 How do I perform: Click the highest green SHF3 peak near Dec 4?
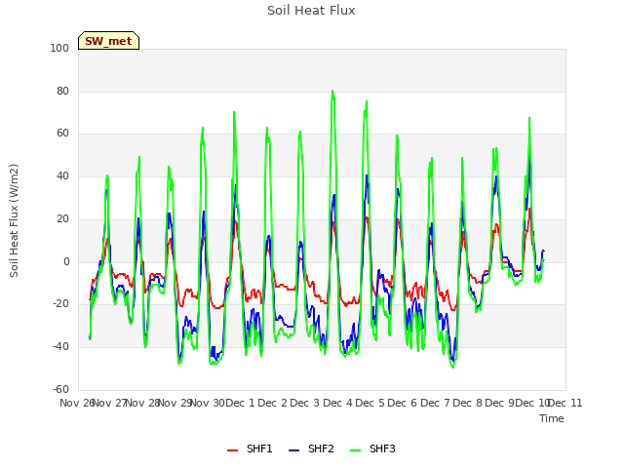click(x=332, y=91)
